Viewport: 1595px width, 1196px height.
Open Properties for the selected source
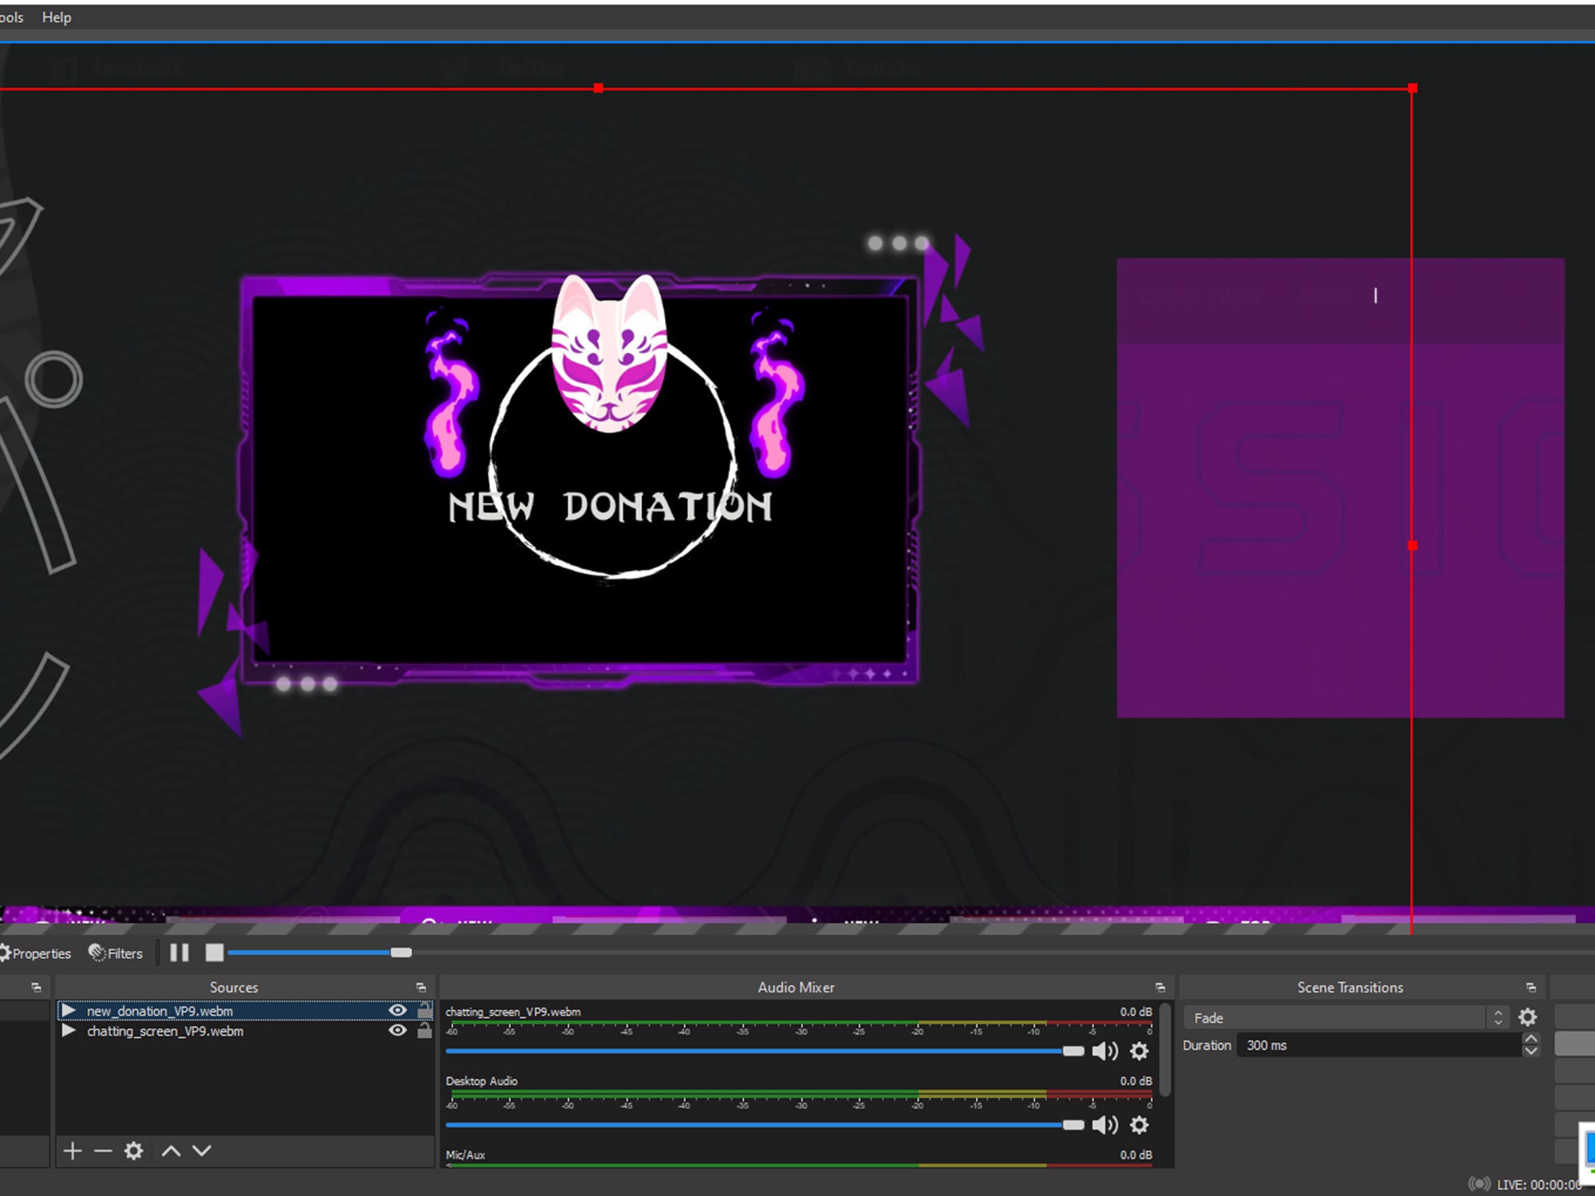[36, 953]
